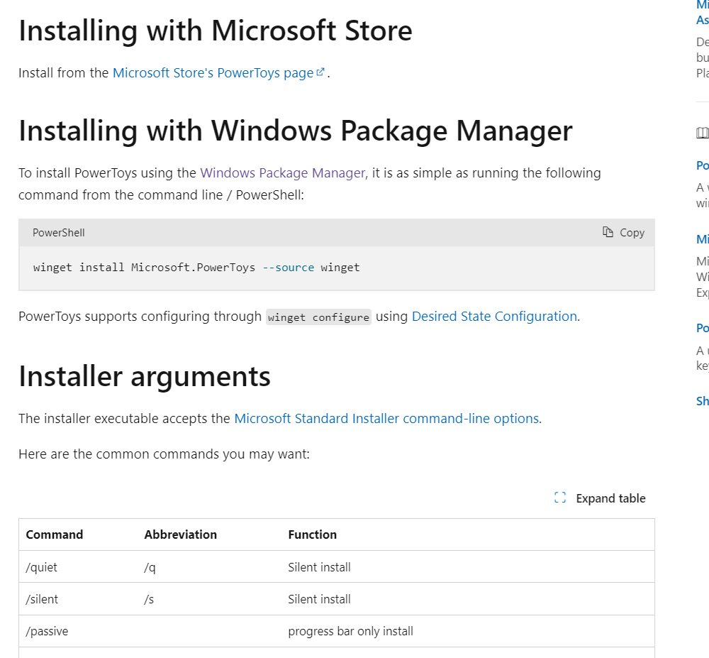Image resolution: width=709 pixels, height=658 pixels.
Task: Click the Installing with Windows Package Manager heading
Action: (x=296, y=131)
